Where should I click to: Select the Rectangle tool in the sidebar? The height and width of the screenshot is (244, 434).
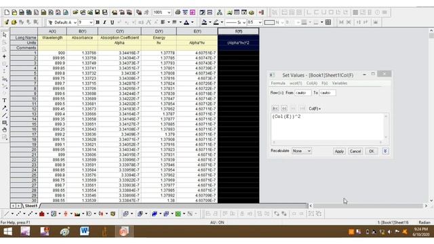[x=5, y=123]
